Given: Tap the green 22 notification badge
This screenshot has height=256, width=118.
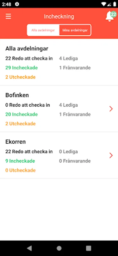Looking at the screenshot, I should tap(113, 15).
